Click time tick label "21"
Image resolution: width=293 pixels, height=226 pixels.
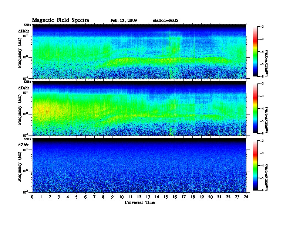(x=219, y=197)
